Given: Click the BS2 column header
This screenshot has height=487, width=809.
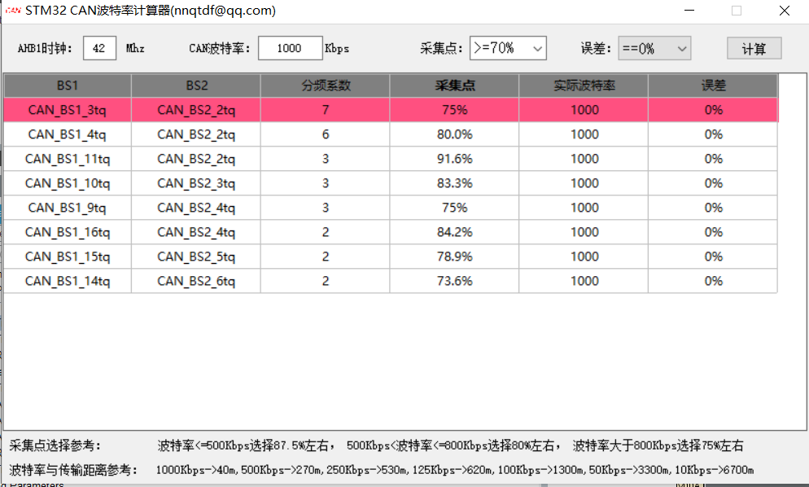Looking at the screenshot, I should coord(195,85).
